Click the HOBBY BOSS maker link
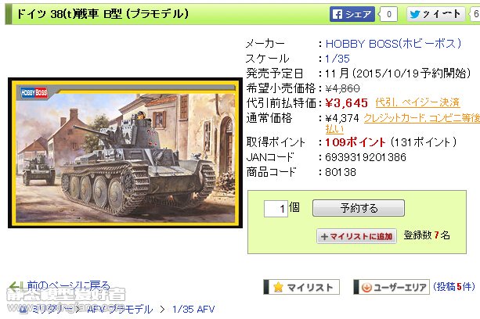The width and height of the screenshot is (480, 319). coord(393,44)
